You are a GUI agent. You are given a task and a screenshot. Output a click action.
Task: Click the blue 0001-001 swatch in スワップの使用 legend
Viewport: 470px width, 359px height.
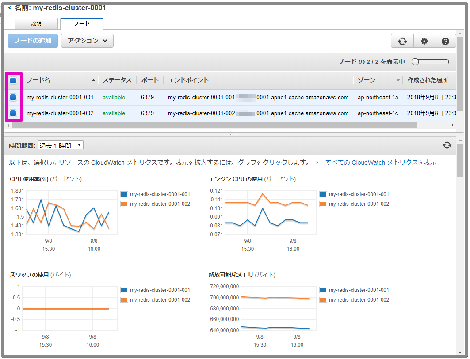click(x=124, y=290)
